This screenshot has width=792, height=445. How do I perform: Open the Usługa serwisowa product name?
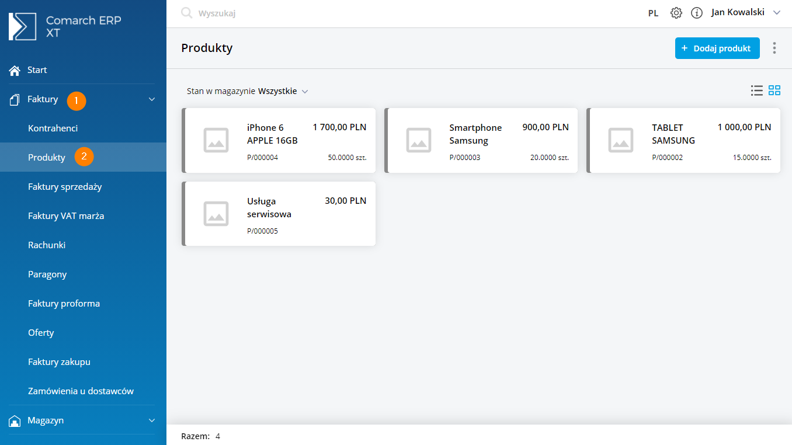(x=269, y=207)
